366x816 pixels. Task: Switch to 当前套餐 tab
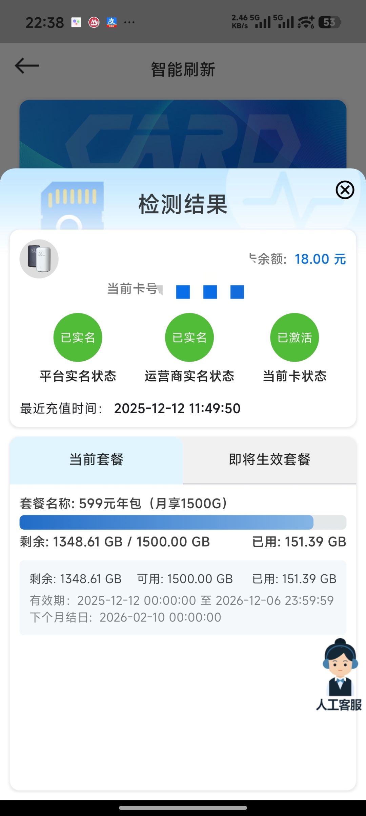tap(96, 460)
